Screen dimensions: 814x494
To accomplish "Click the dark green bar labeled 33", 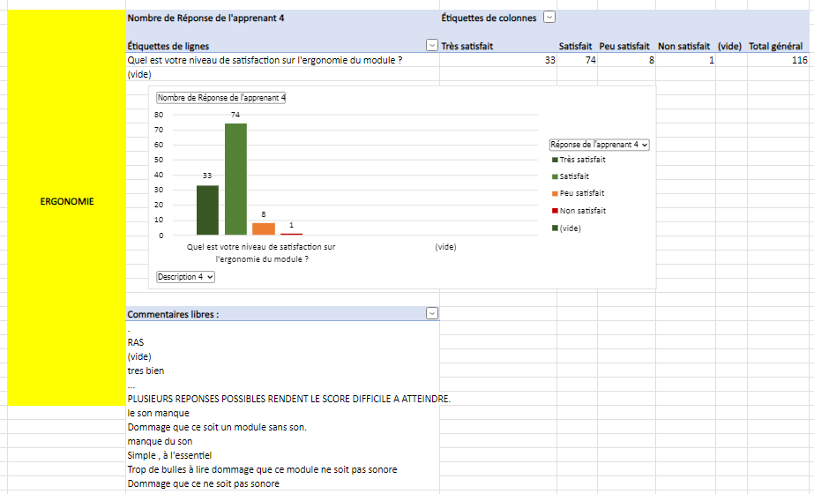I will [x=207, y=210].
